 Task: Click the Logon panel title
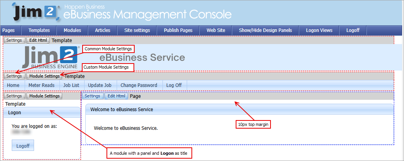[15, 112]
